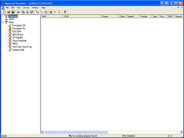Image resolution: width=184 pixels, height=138 pixels.
Task: Select the Encryption On filter
Action: [19, 28]
